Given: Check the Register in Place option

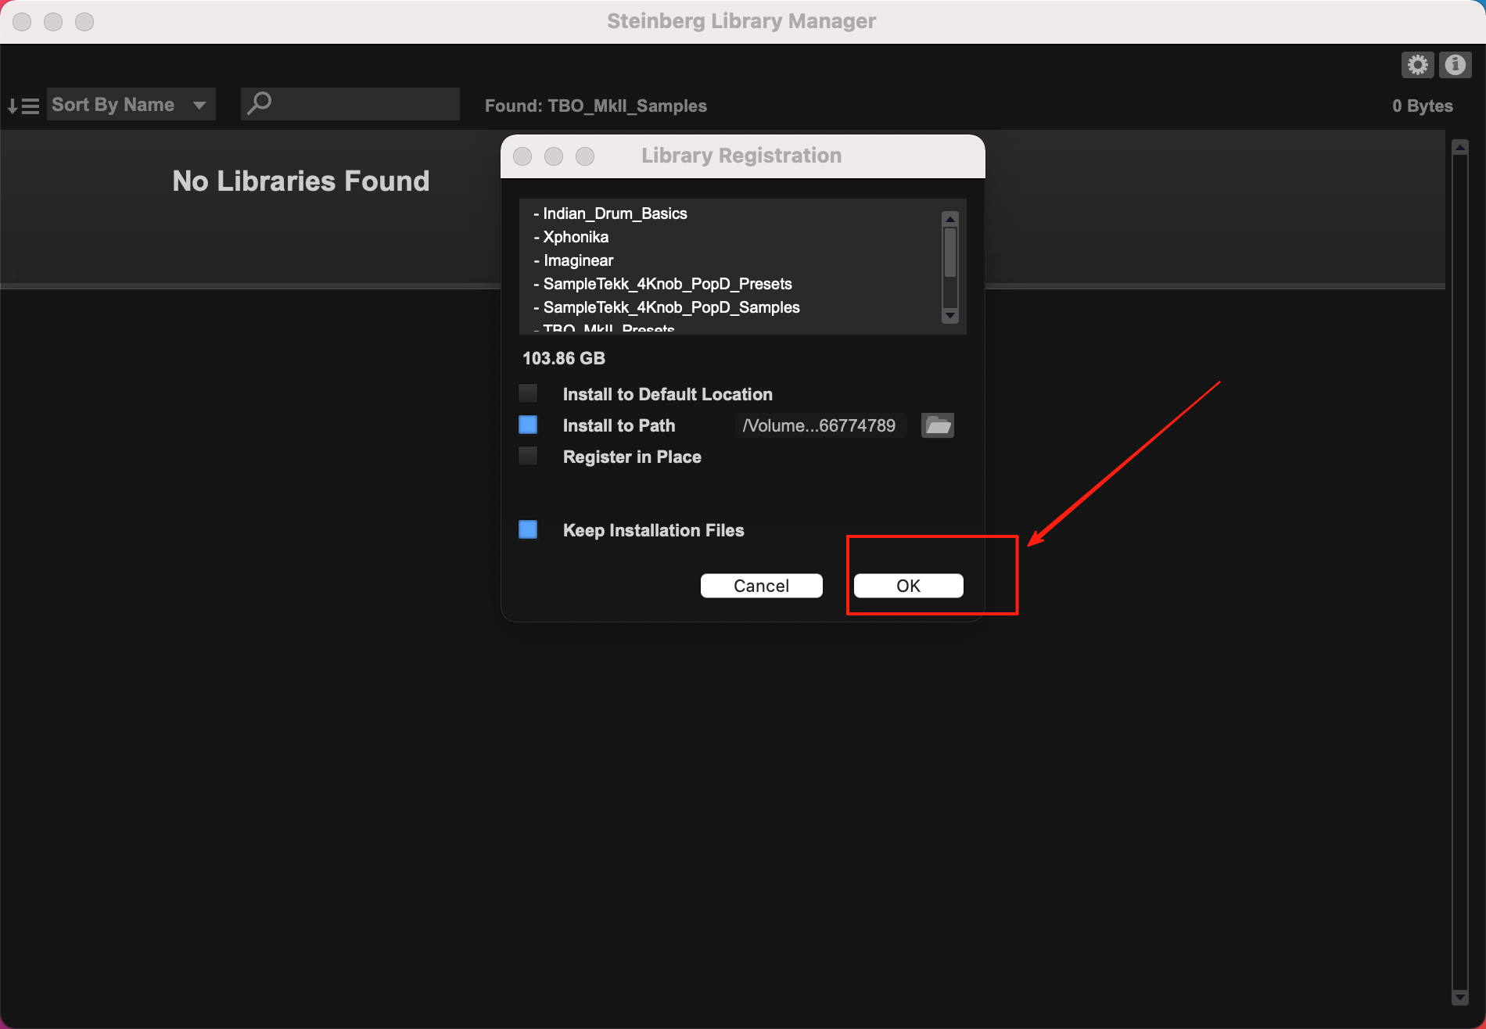Looking at the screenshot, I should [528, 456].
